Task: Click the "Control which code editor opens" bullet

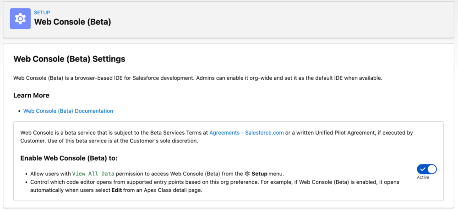Action: [x=215, y=186]
